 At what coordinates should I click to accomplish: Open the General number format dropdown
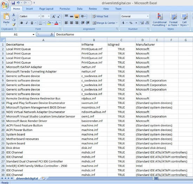pos(148,16)
